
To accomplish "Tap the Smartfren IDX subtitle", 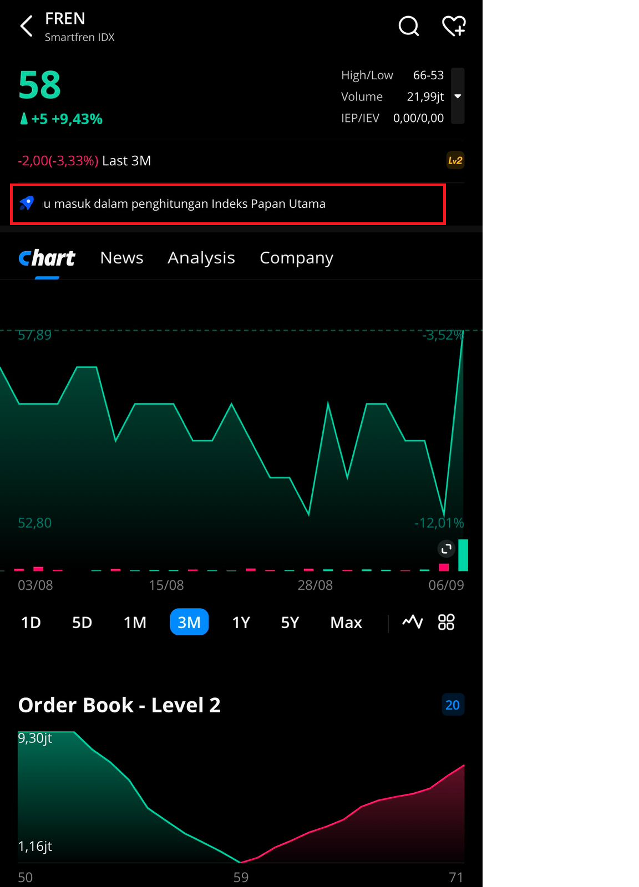I will coord(80,37).
